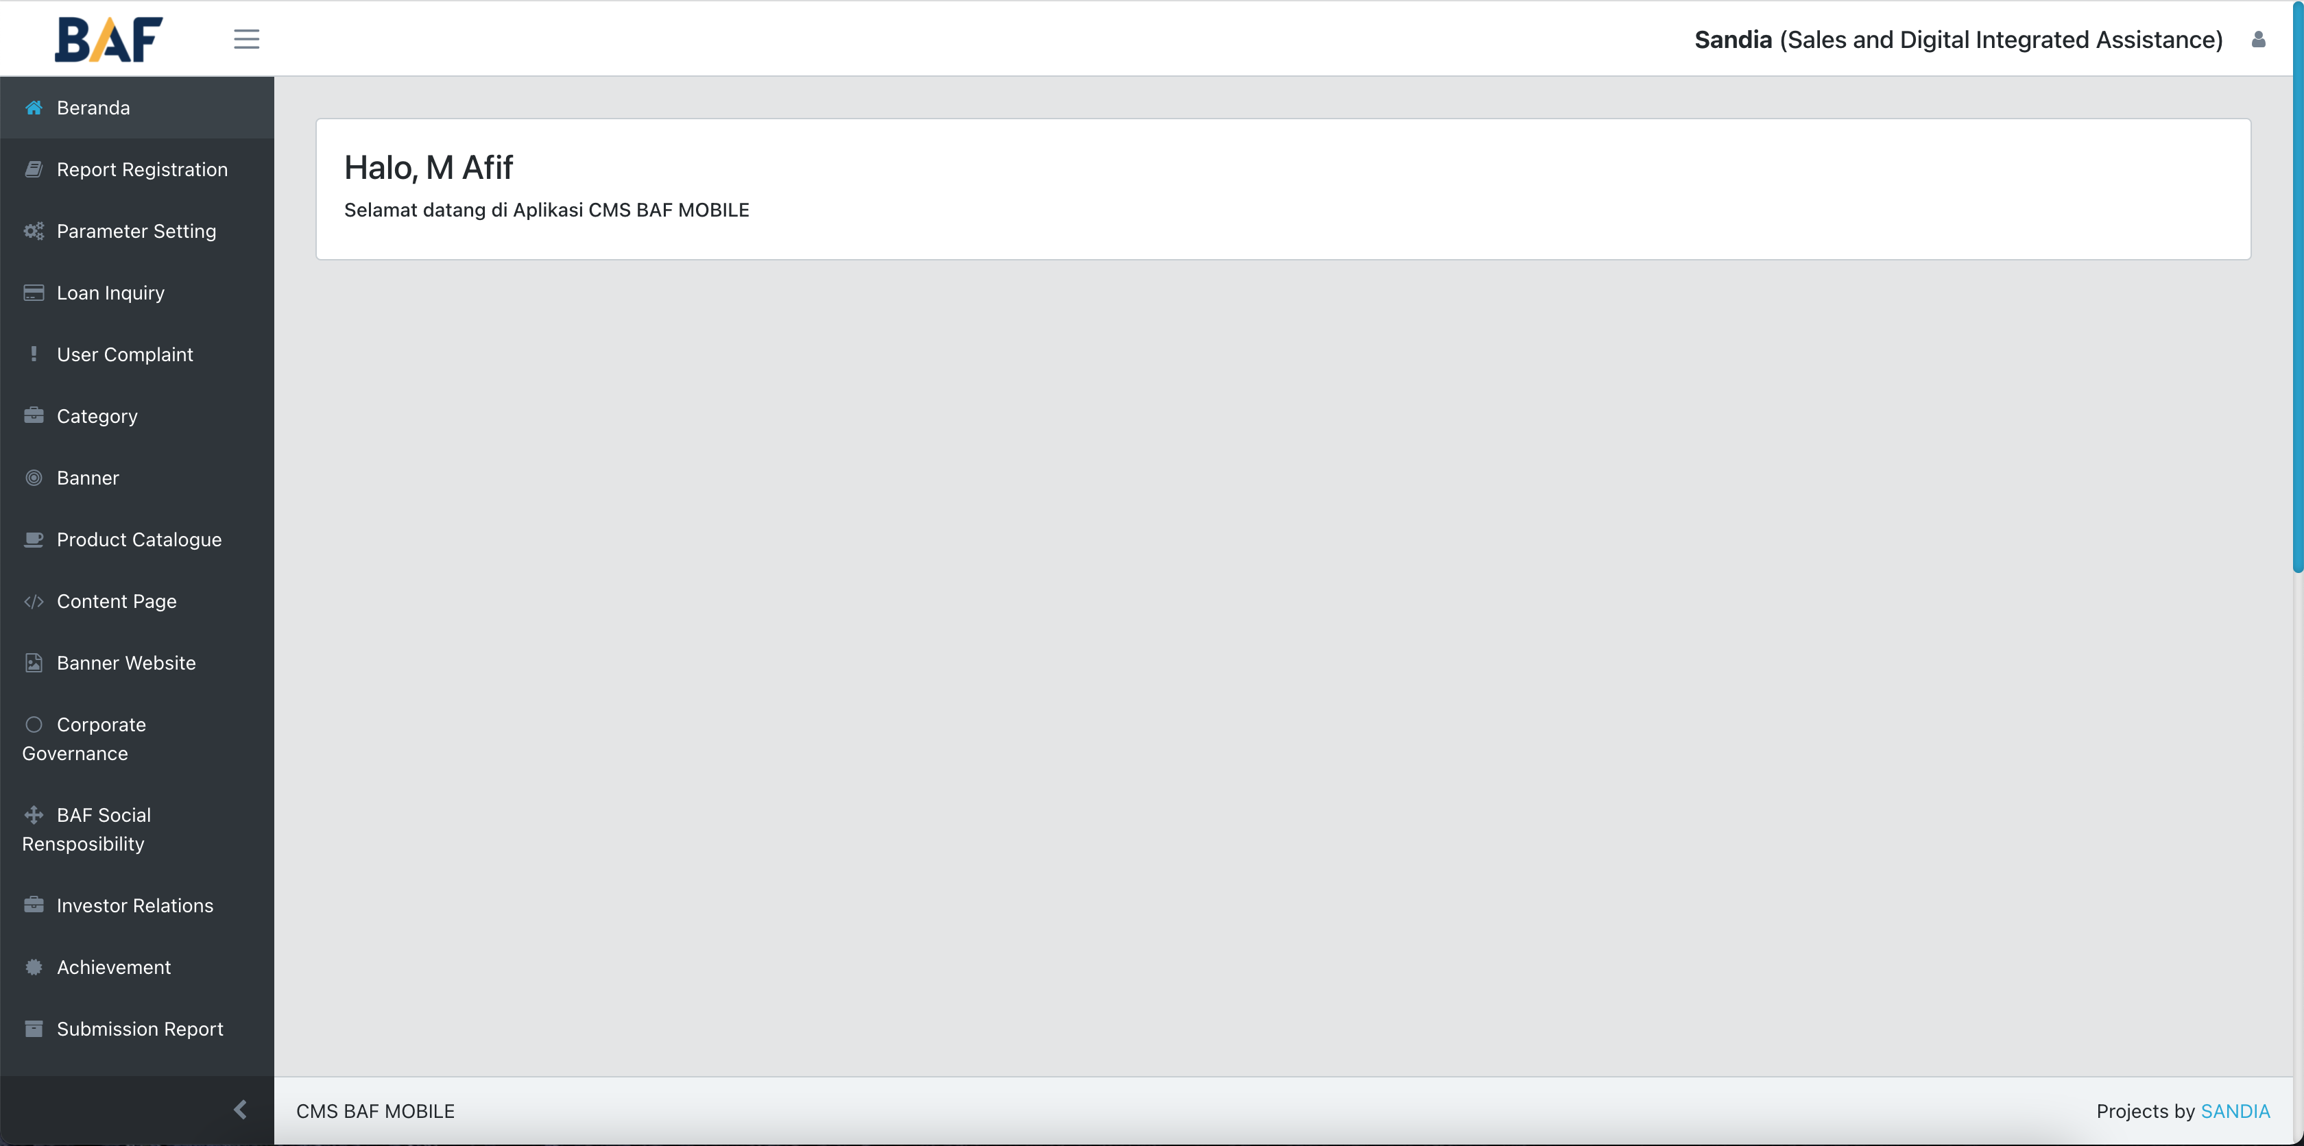Open Beranda in the sidebar

137,108
